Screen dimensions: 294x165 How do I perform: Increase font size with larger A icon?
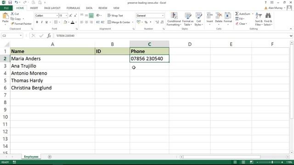coord(71,16)
